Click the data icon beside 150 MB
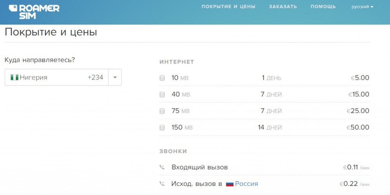The height and width of the screenshot is (195, 390). (x=162, y=128)
